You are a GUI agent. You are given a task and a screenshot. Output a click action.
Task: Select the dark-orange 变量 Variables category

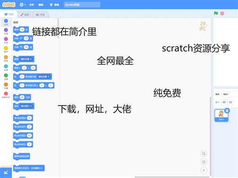point(6,86)
